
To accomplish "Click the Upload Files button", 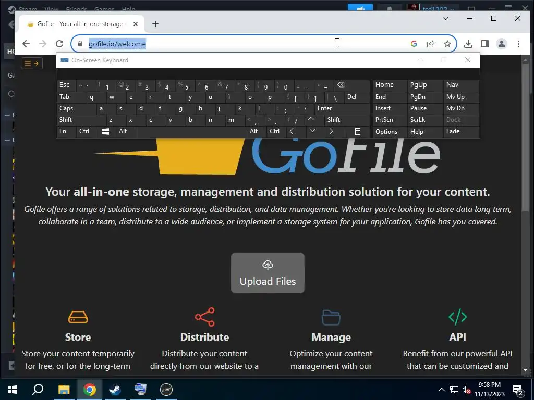I will coord(268,273).
